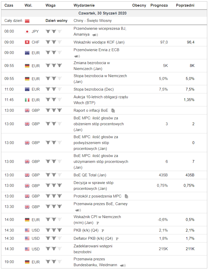This screenshot has width=208, height=270.
Task: Click speaker icon next to Amamiya speech
Action: (95, 35)
